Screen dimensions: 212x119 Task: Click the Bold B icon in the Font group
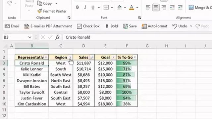click(x=77, y=7)
